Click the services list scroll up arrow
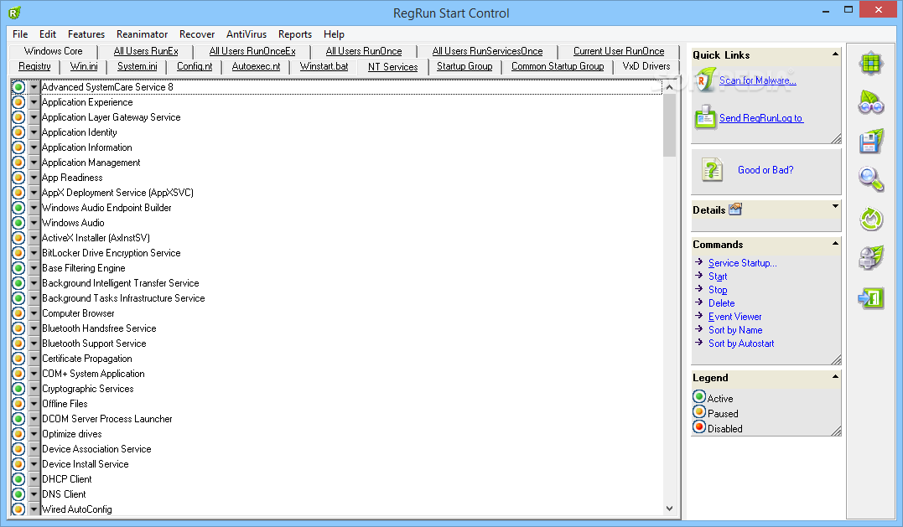The height and width of the screenshot is (527, 903). [x=669, y=87]
